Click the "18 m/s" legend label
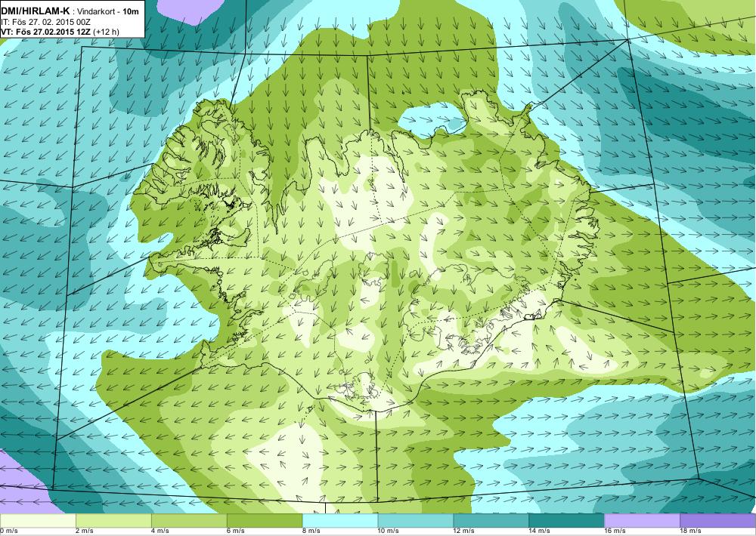 (x=691, y=531)
